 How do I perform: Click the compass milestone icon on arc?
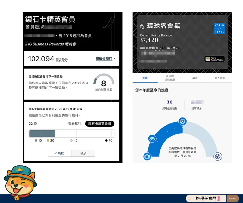tap(182, 121)
